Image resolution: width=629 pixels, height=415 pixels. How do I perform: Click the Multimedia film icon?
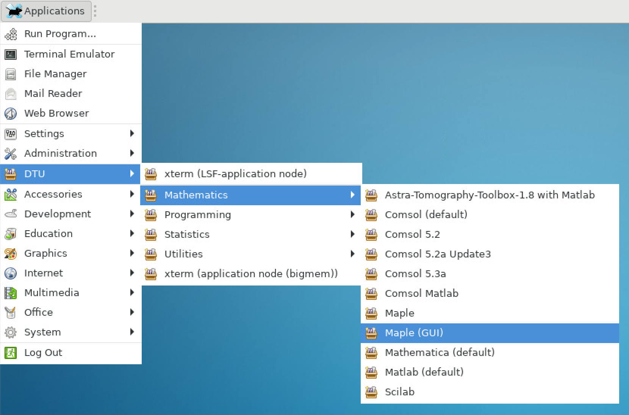coord(11,293)
